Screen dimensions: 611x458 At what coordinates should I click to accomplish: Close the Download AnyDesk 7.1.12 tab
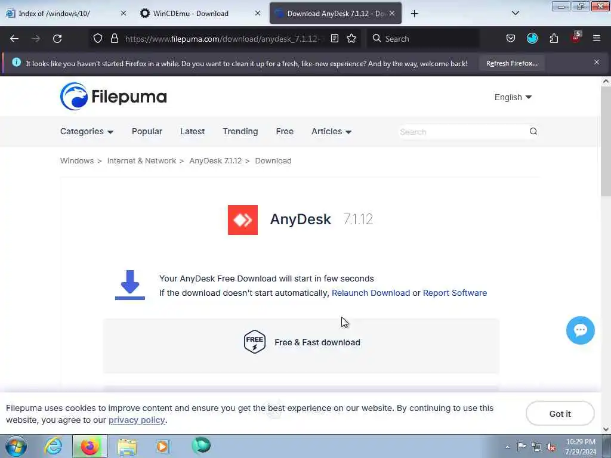point(392,13)
